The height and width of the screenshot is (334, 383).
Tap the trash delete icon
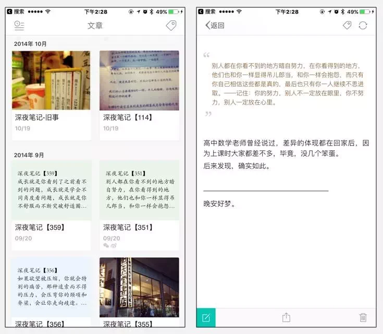(363, 317)
